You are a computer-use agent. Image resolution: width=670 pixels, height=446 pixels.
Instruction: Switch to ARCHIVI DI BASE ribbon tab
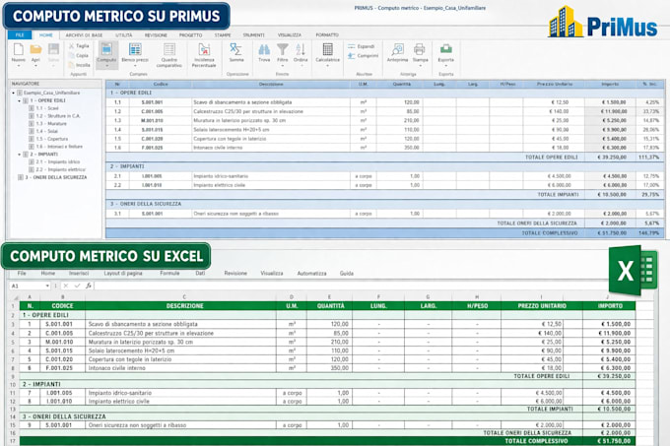[84, 35]
